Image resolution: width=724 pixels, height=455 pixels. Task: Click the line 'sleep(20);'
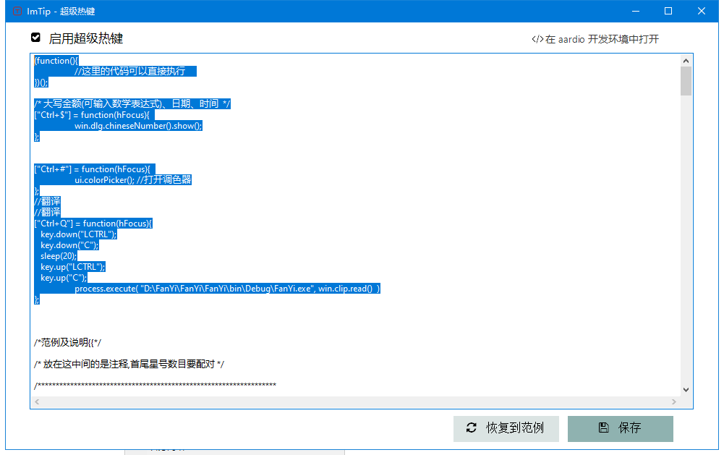click(x=59, y=256)
